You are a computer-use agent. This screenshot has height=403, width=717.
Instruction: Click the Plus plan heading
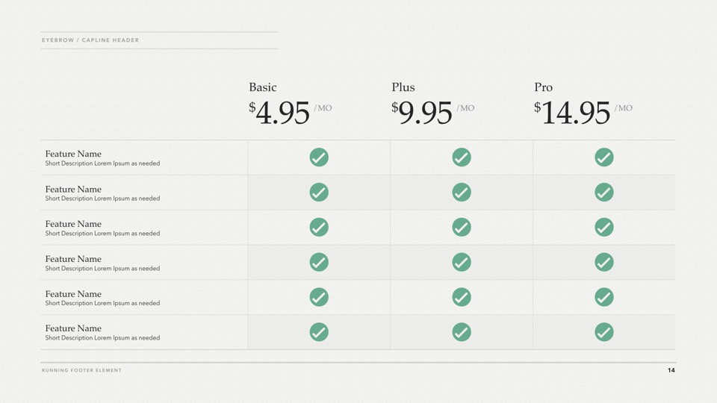[x=403, y=87]
